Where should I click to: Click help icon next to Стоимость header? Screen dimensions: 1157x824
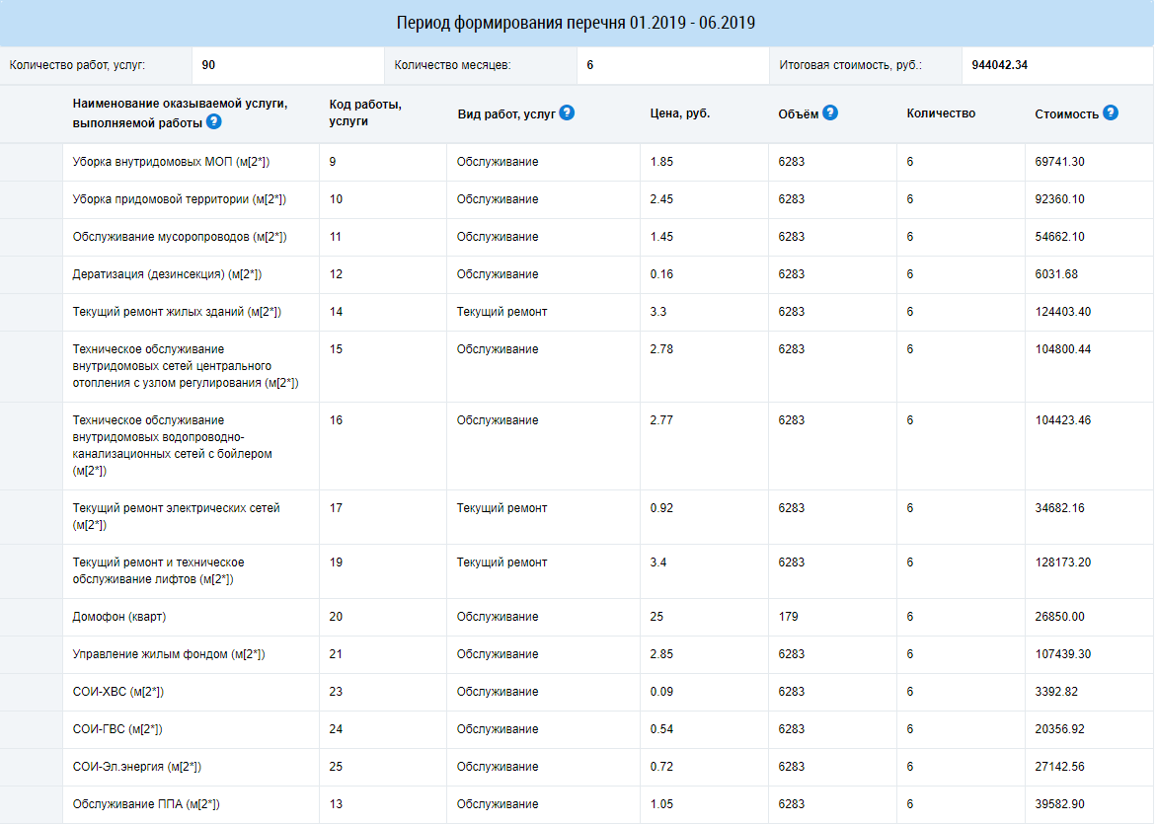pyautogui.click(x=1111, y=112)
